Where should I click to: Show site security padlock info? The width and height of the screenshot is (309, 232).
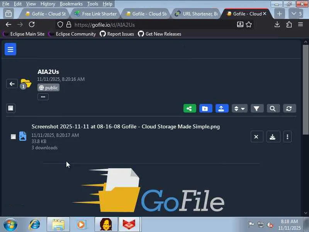[x=69, y=25]
